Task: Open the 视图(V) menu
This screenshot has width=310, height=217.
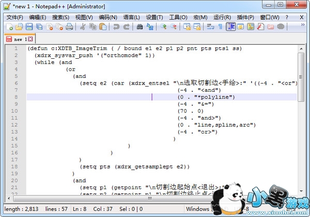Action: pos(84,18)
